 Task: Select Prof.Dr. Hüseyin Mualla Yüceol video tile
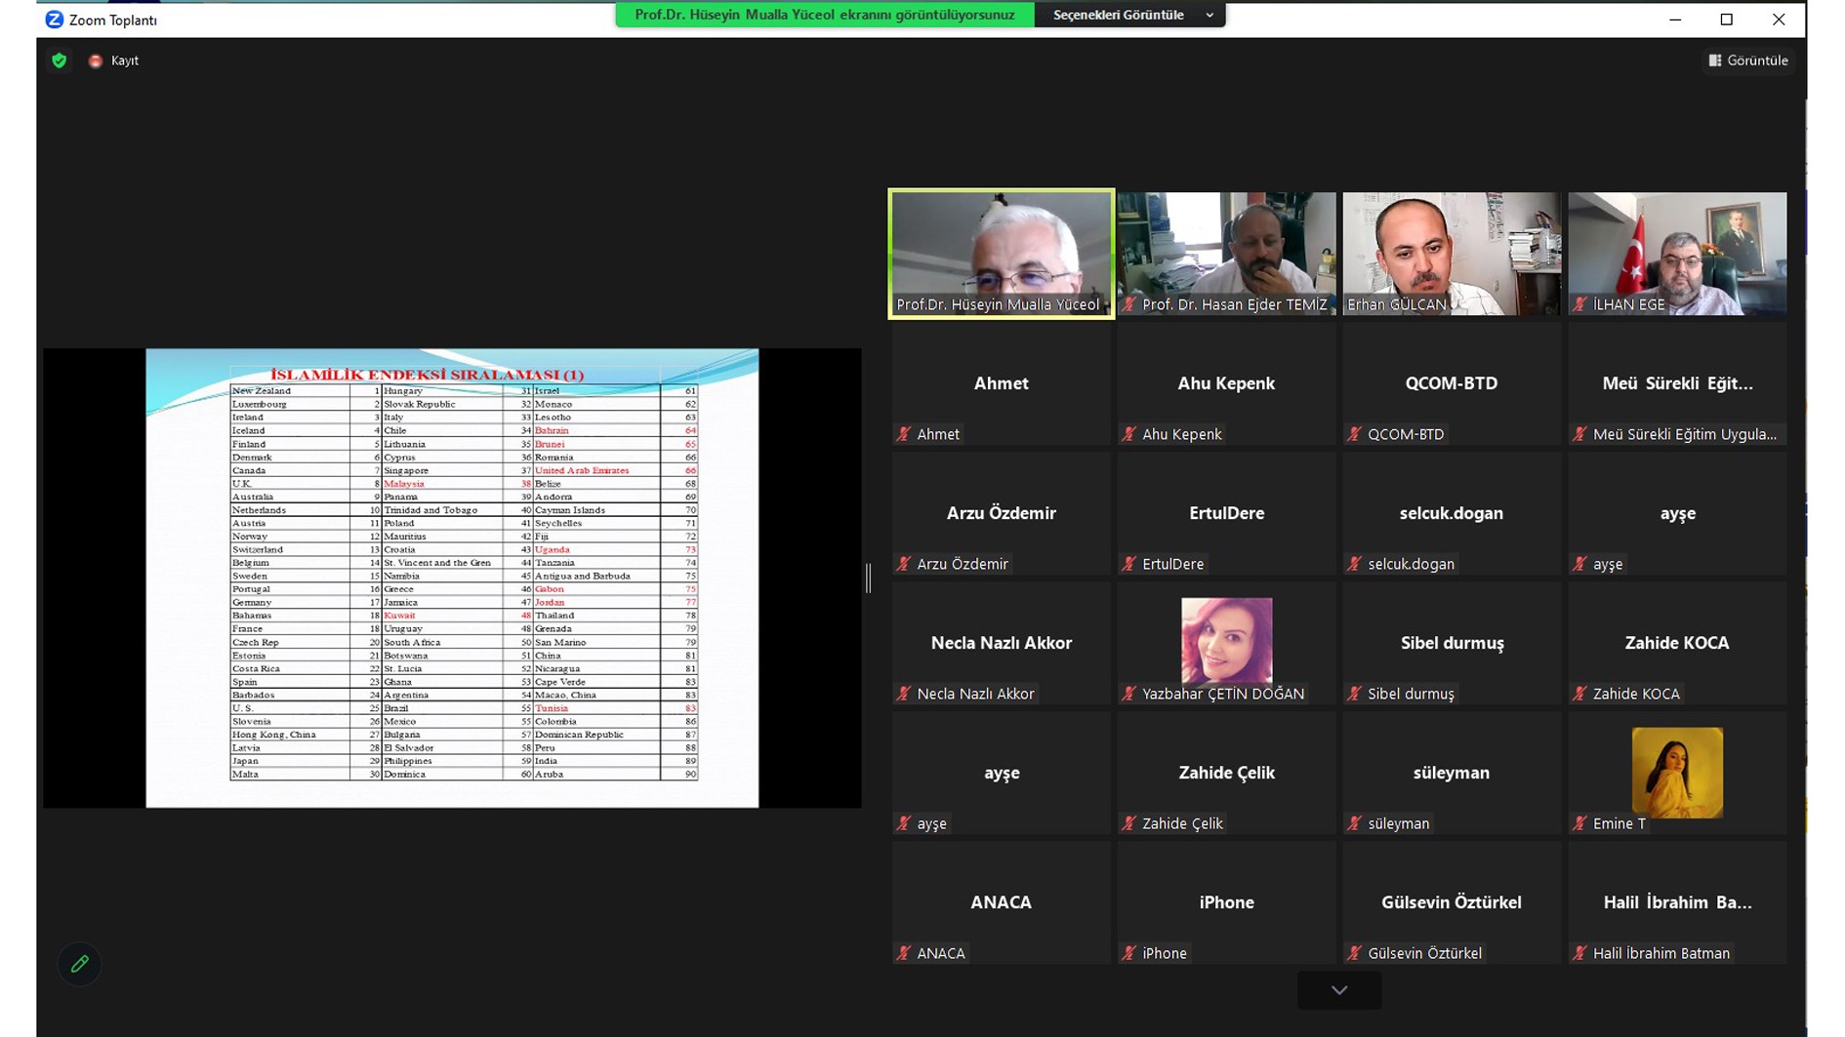(1001, 252)
